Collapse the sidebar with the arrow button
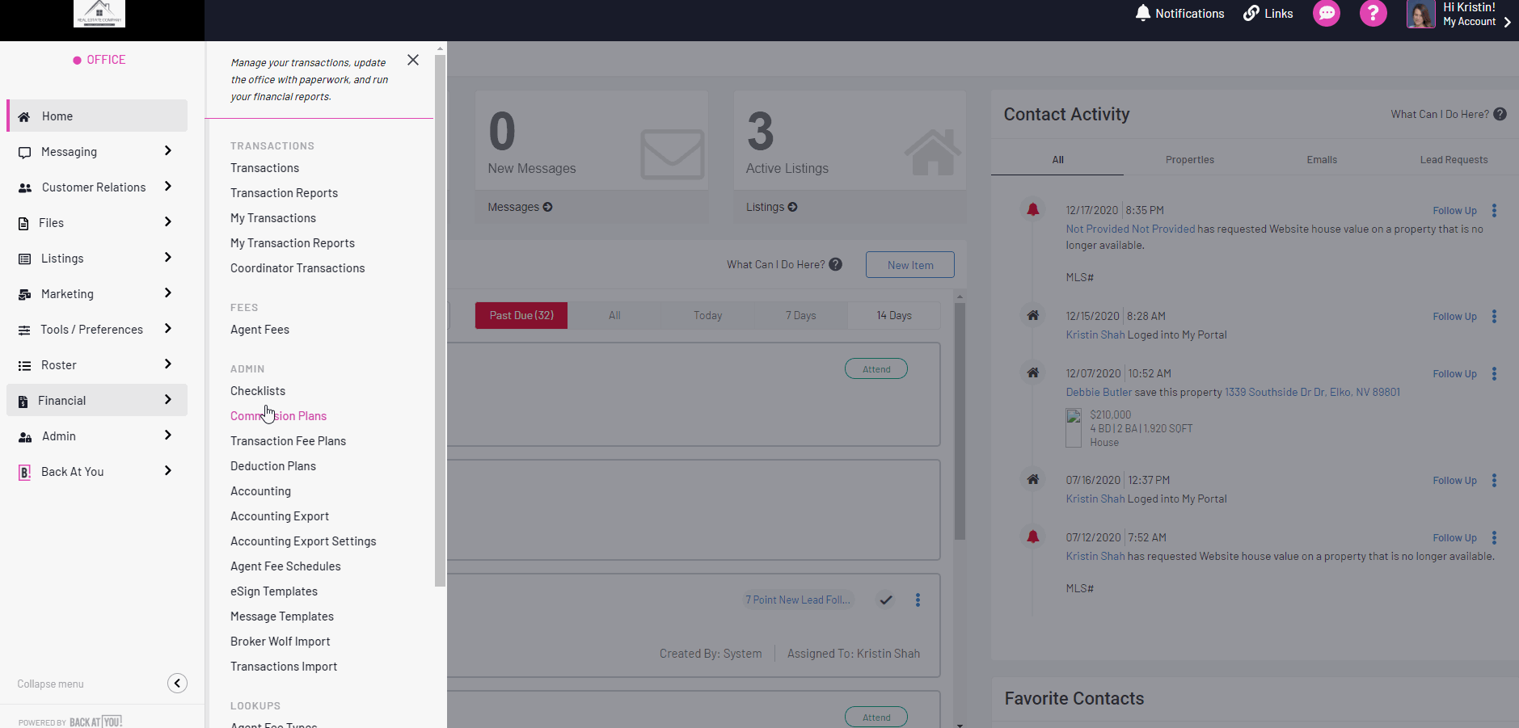 [x=177, y=684]
